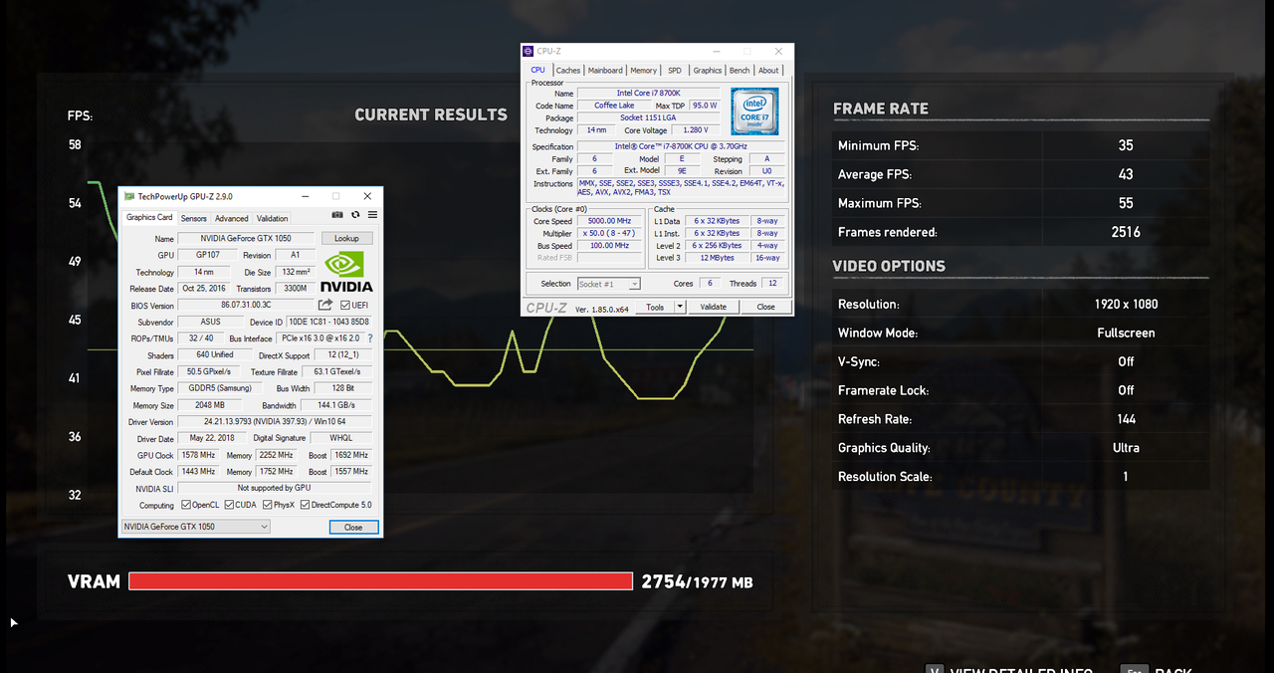Click the CURRENT RESULTS heading
This screenshot has height=673, width=1274.
(x=431, y=114)
